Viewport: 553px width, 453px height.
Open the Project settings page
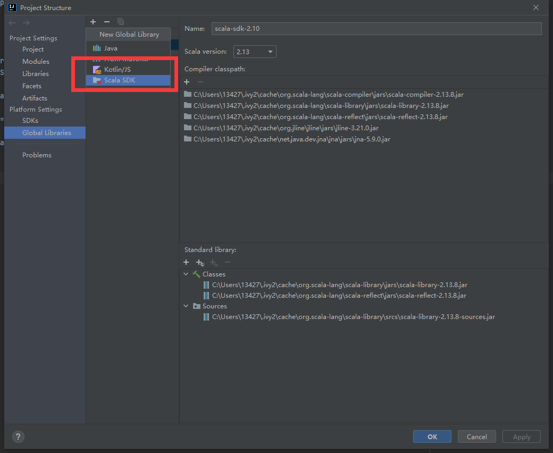pyautogui.click(x=33, y=49)
